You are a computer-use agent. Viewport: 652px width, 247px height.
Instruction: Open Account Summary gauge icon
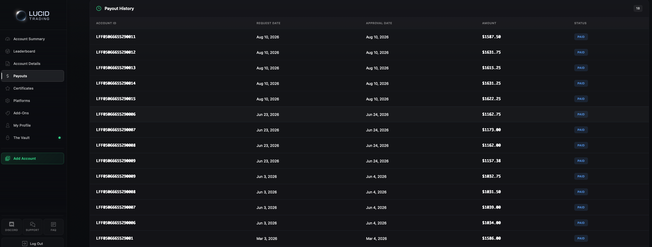tap(8, 39)
